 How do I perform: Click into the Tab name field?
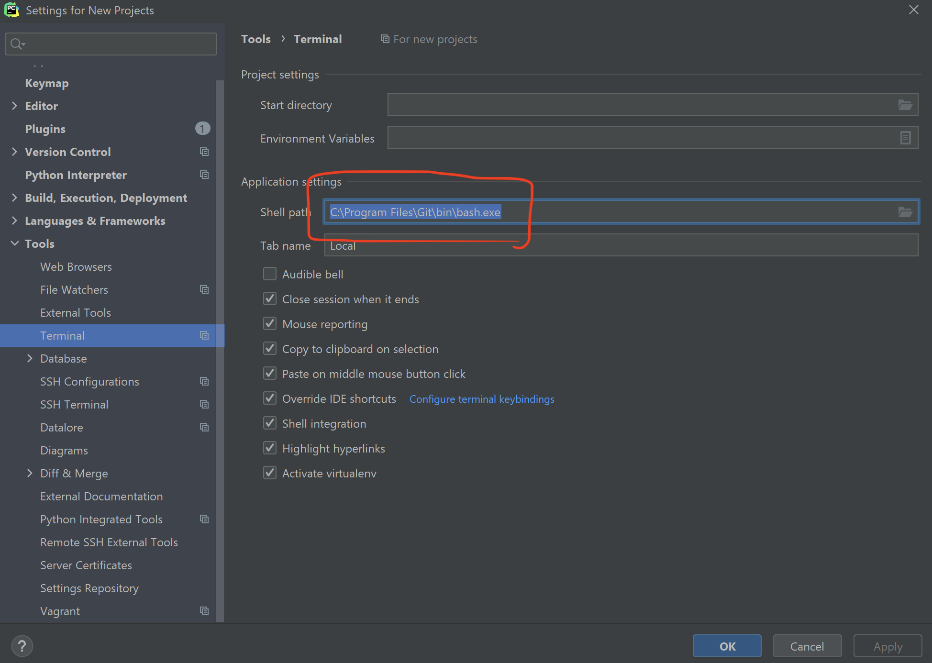click(x=621, y=245)
